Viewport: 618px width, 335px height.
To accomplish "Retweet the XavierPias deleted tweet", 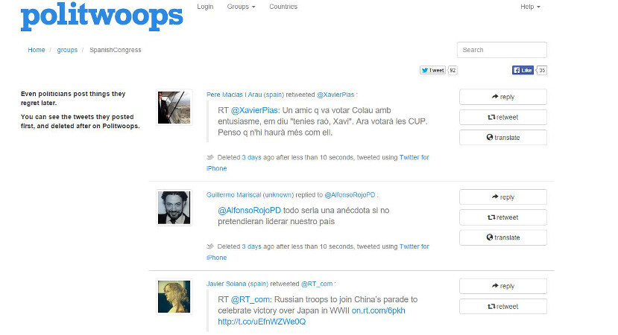I will tap(503, 118).
